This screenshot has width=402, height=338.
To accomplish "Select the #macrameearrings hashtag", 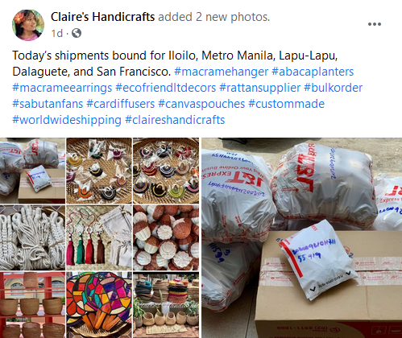I will point(62,88).
